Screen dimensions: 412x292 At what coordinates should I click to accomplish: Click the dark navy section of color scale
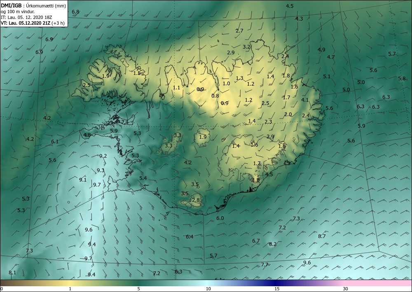tap(276, 283)
